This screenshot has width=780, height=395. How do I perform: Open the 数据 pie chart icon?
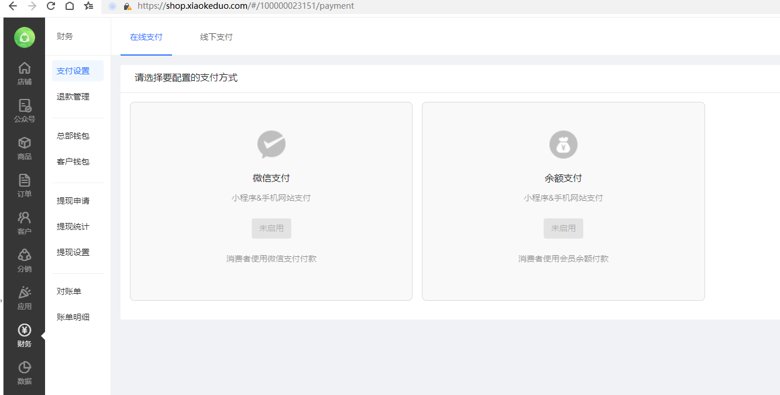point(25,367)
